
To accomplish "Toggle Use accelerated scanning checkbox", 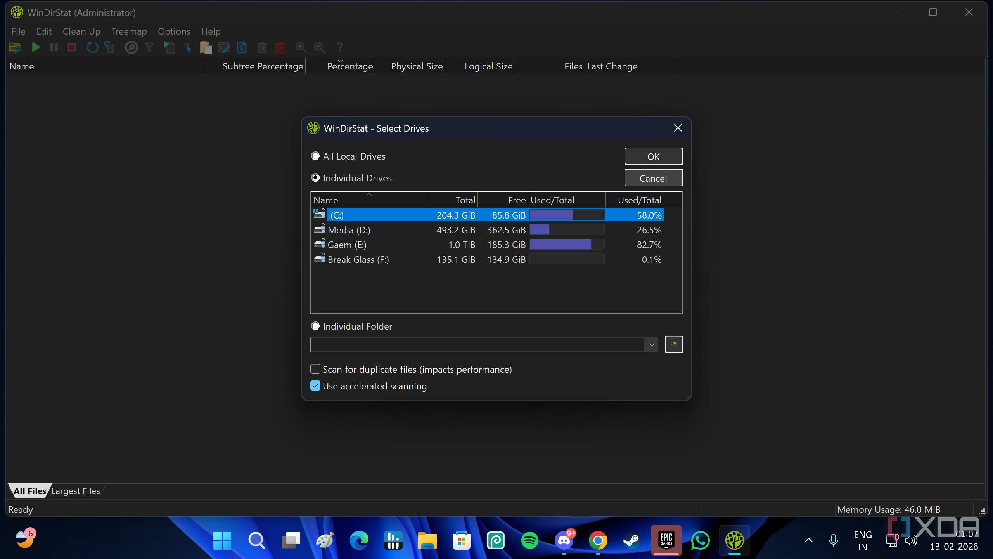I will pyautogui.click(x=315, y=386).
